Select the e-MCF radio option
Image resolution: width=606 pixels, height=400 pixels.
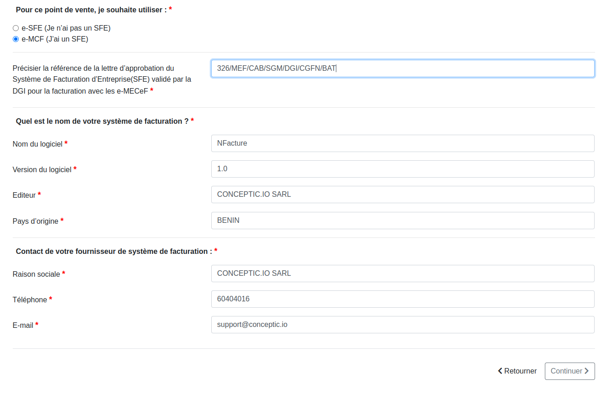[15, 39]
